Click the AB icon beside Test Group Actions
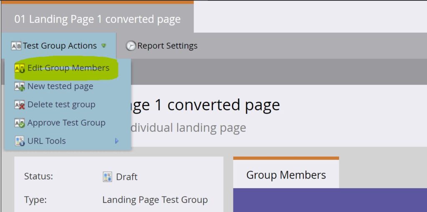 tap(16, 46)
